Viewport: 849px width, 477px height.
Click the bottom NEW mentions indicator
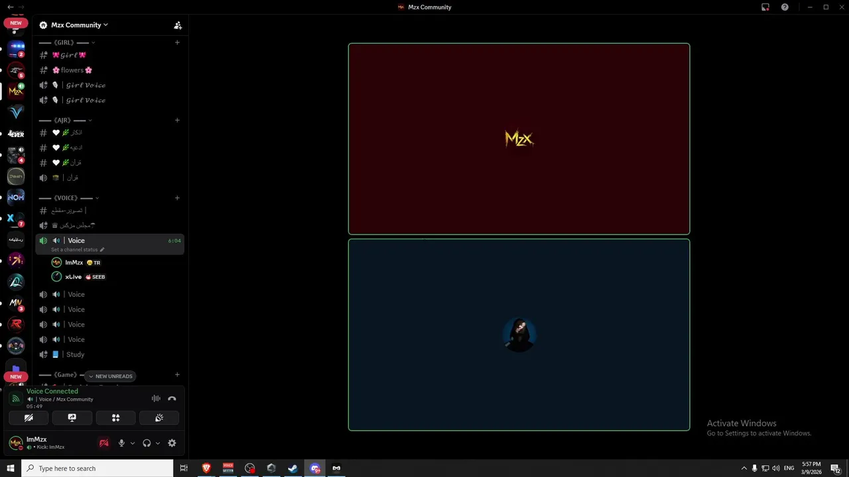click(x=16, y=376)
